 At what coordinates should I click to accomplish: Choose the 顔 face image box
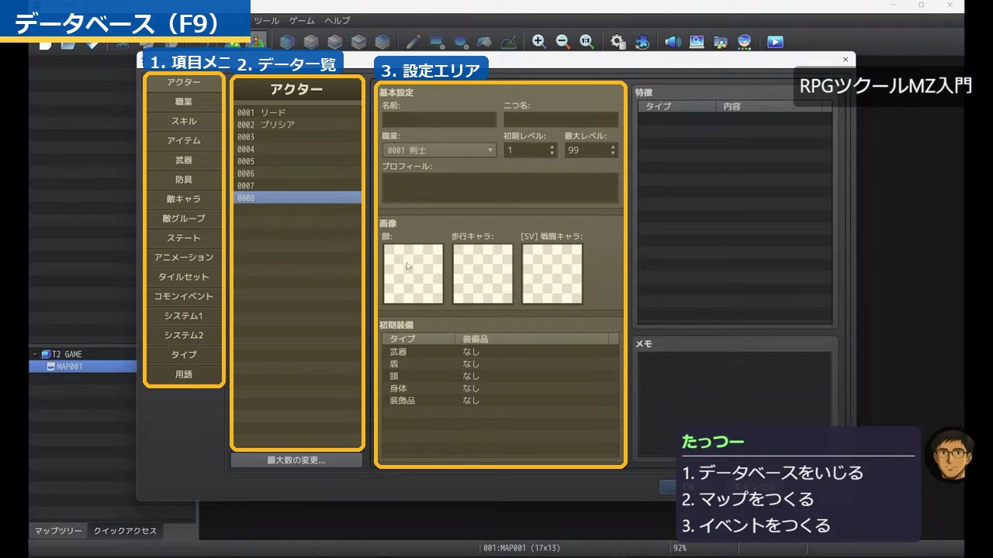(413, 274)
